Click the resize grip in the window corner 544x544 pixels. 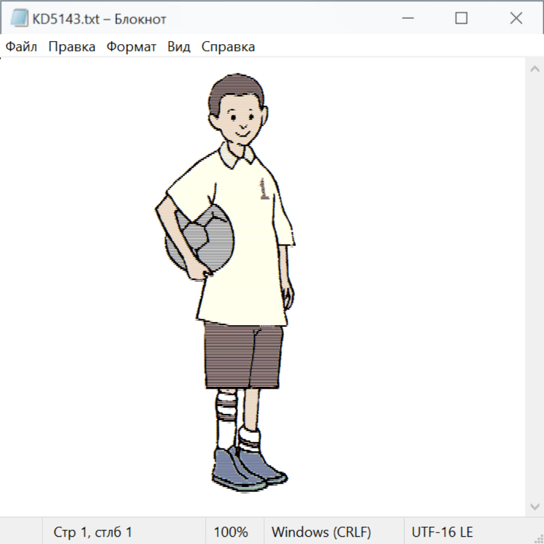538,538
